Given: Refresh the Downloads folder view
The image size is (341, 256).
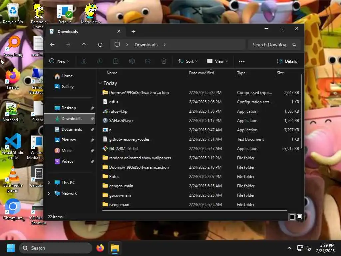Looking at the screenshot, I should coord(100,45).
